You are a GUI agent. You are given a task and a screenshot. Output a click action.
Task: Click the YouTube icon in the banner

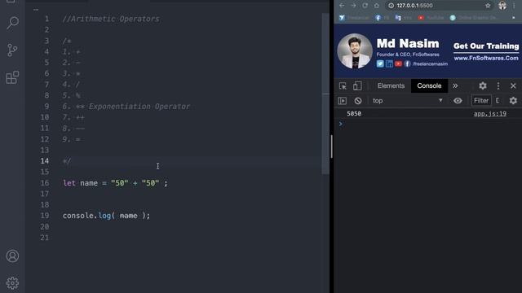tap(398, 63)
